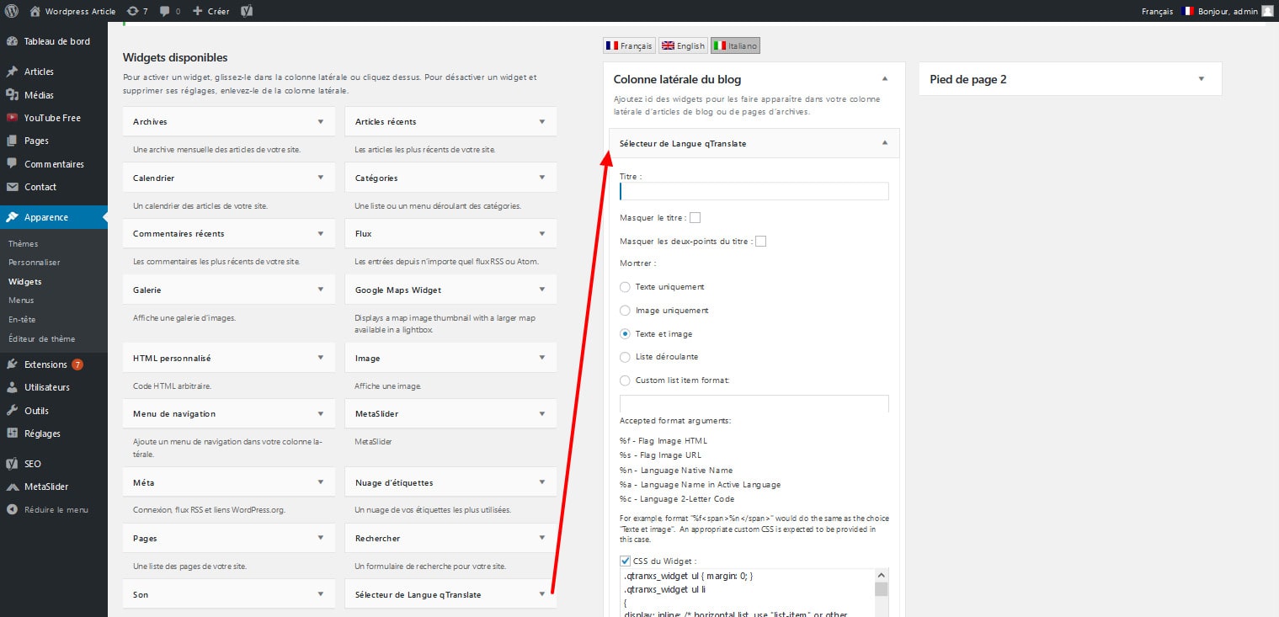The width and height of the screenshot is (1279, 617).
Task: Check Masquer les deux-points du titre
Action: tap(760, 242)
